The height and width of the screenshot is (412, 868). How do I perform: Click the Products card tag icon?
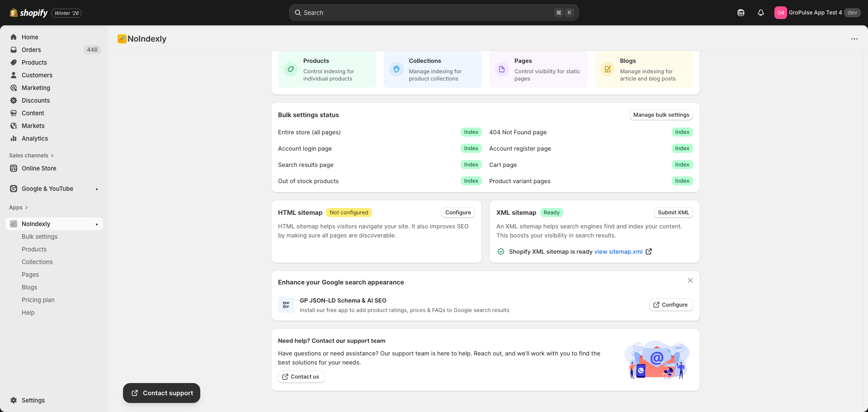pyautogui.click(x=291, y=69)
